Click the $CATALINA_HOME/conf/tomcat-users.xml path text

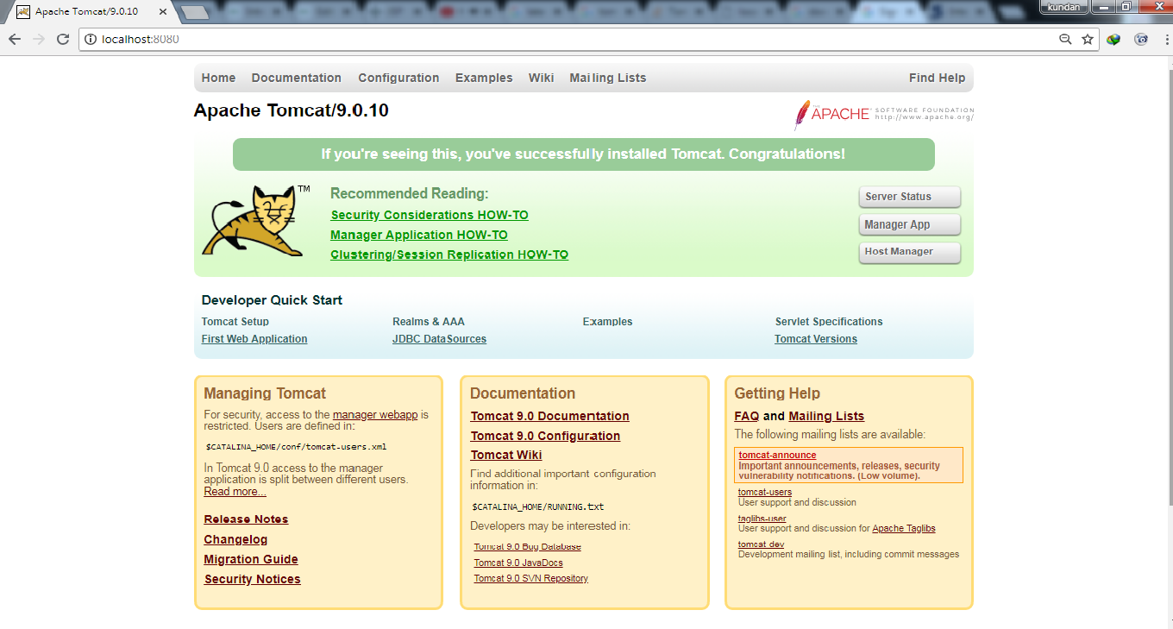pyautogui.click(x=296, y=447)
